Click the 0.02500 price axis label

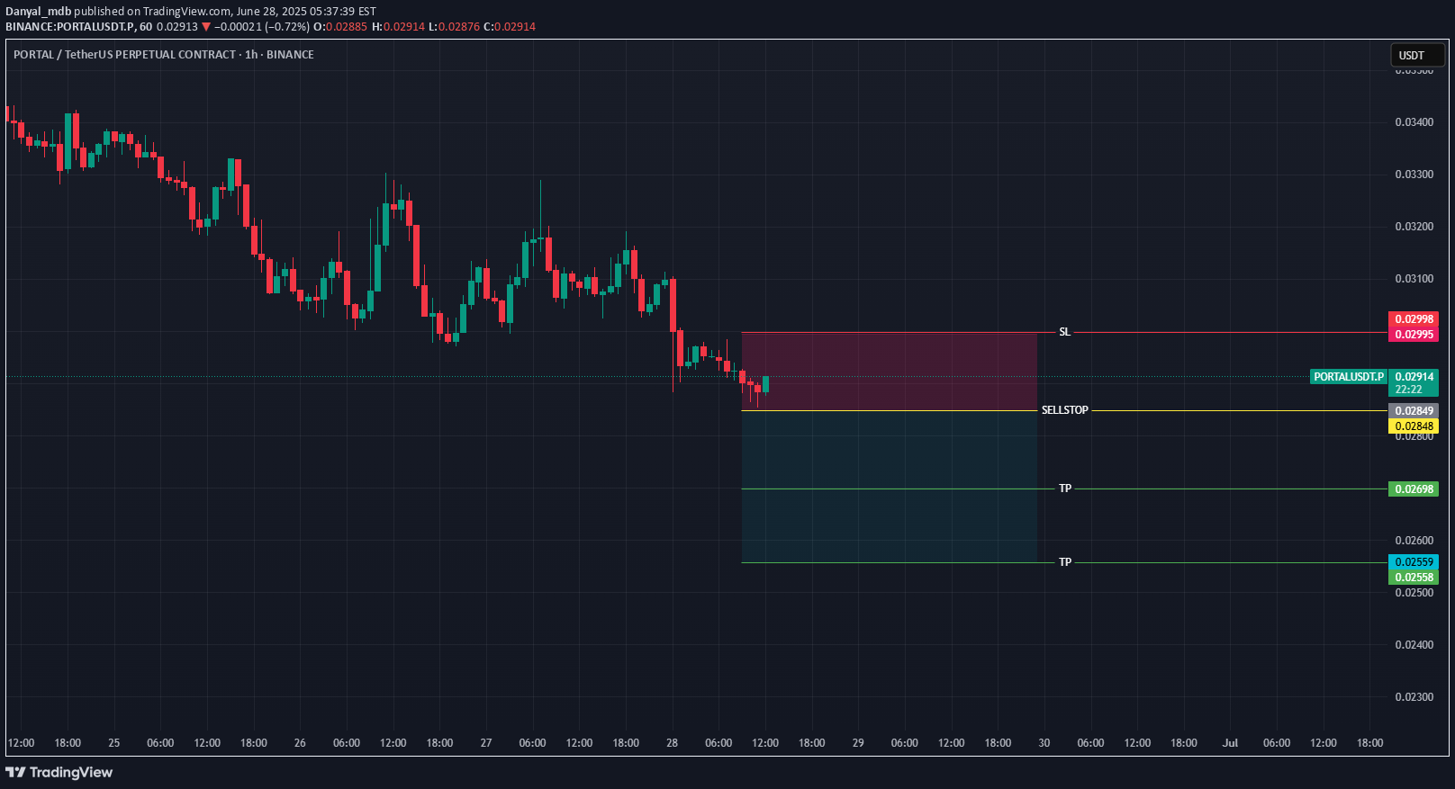[x=1414, y=593]
